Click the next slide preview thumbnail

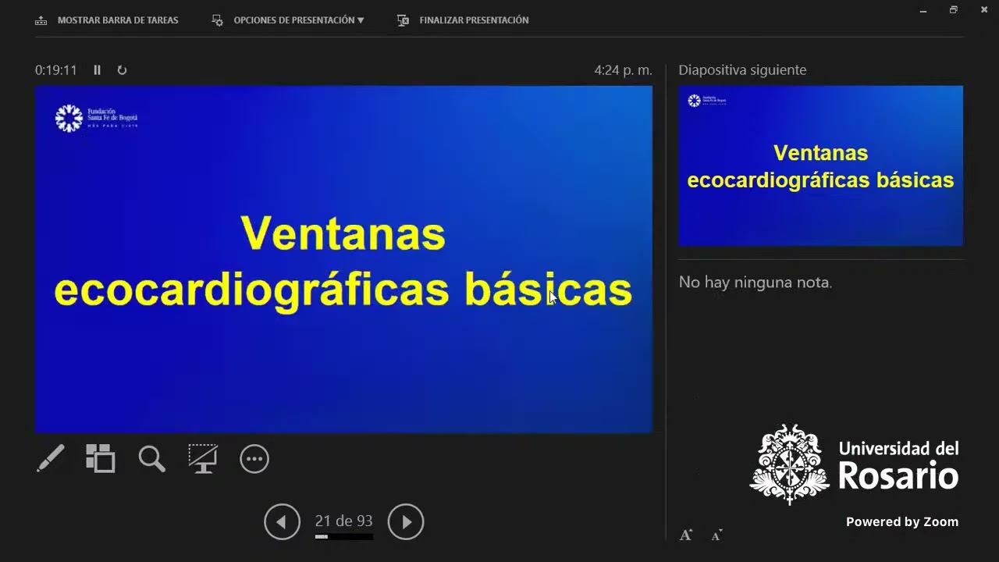pyautogui.click(x=820, y=165)
